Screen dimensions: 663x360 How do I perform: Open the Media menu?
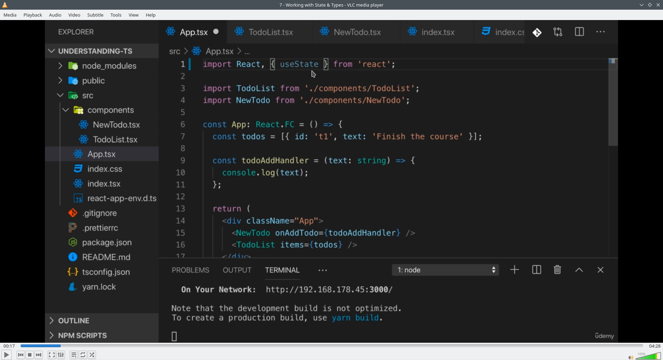(10, 15)
